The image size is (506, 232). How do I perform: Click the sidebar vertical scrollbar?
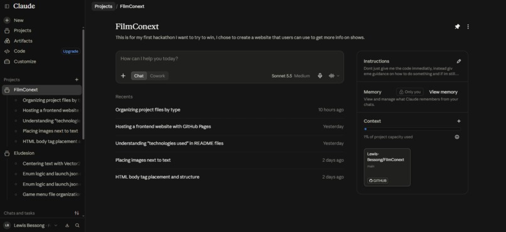(x=83, y=85)
